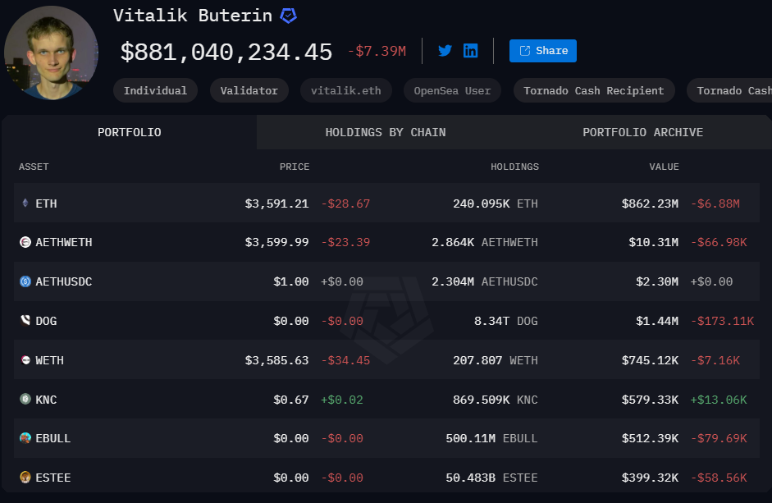Select the OpenSea User tag

(x=451, y=90)
